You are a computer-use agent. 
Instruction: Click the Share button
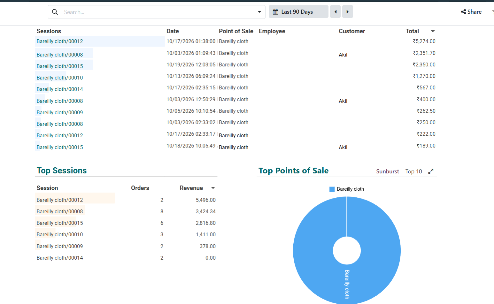[471, 12]
